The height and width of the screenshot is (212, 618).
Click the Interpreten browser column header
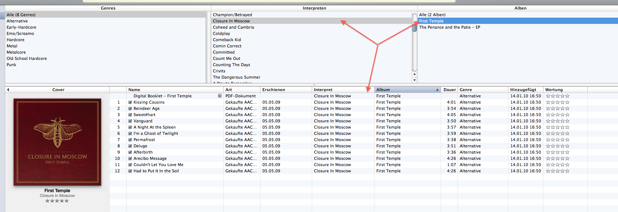click(x=314, y=8)
